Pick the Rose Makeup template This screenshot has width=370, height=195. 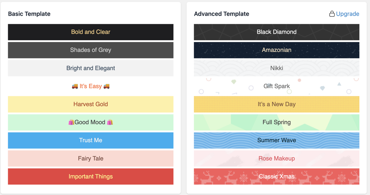(276, 159)
